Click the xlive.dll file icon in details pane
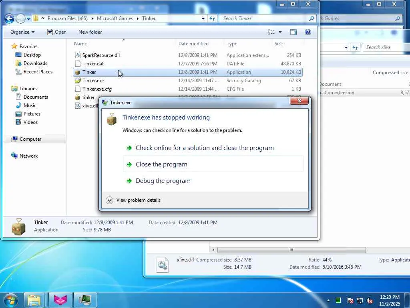The height and width of the screenshot is (308, 410). 163,265
